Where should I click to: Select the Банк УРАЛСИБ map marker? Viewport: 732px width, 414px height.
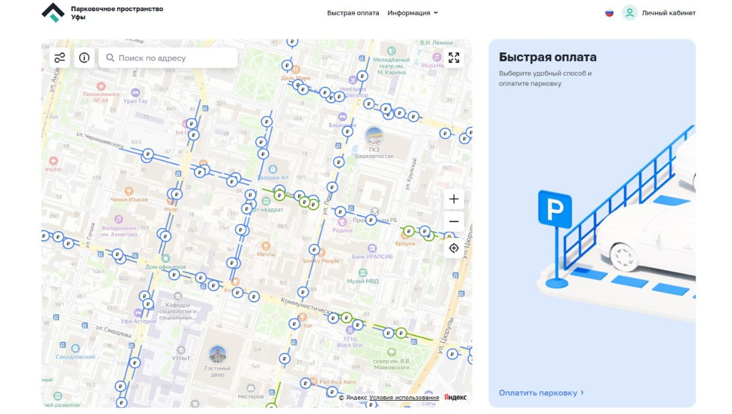pos(372,248)
